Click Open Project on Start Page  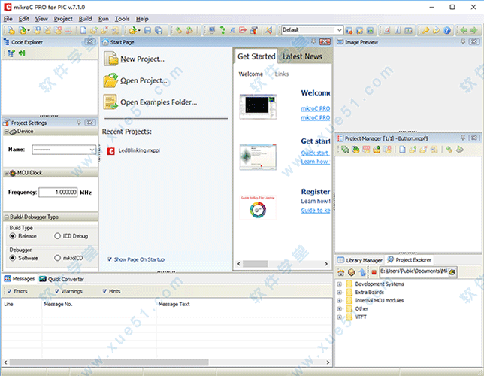[135, 80]
